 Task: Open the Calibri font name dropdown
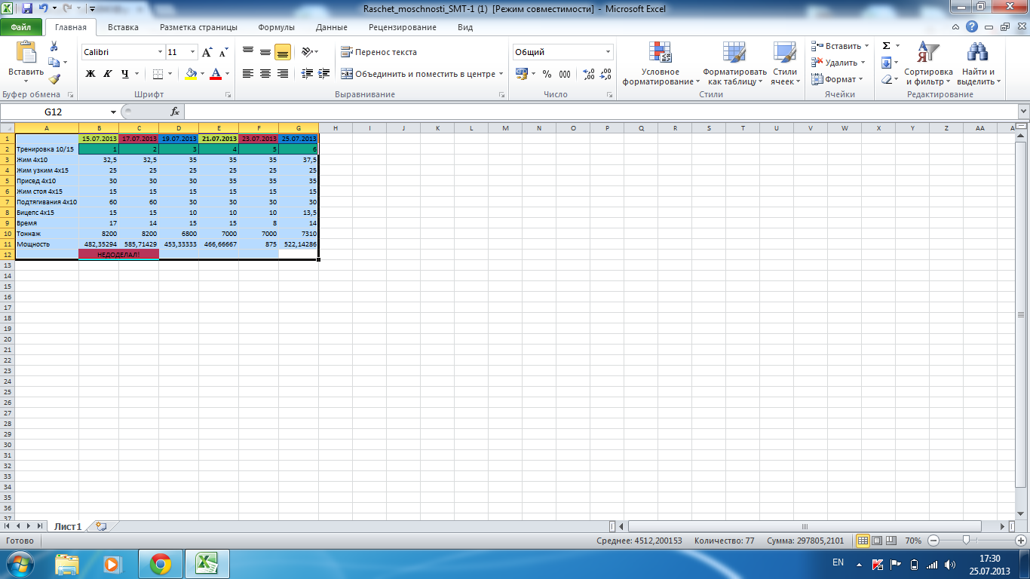click(160, 52)
